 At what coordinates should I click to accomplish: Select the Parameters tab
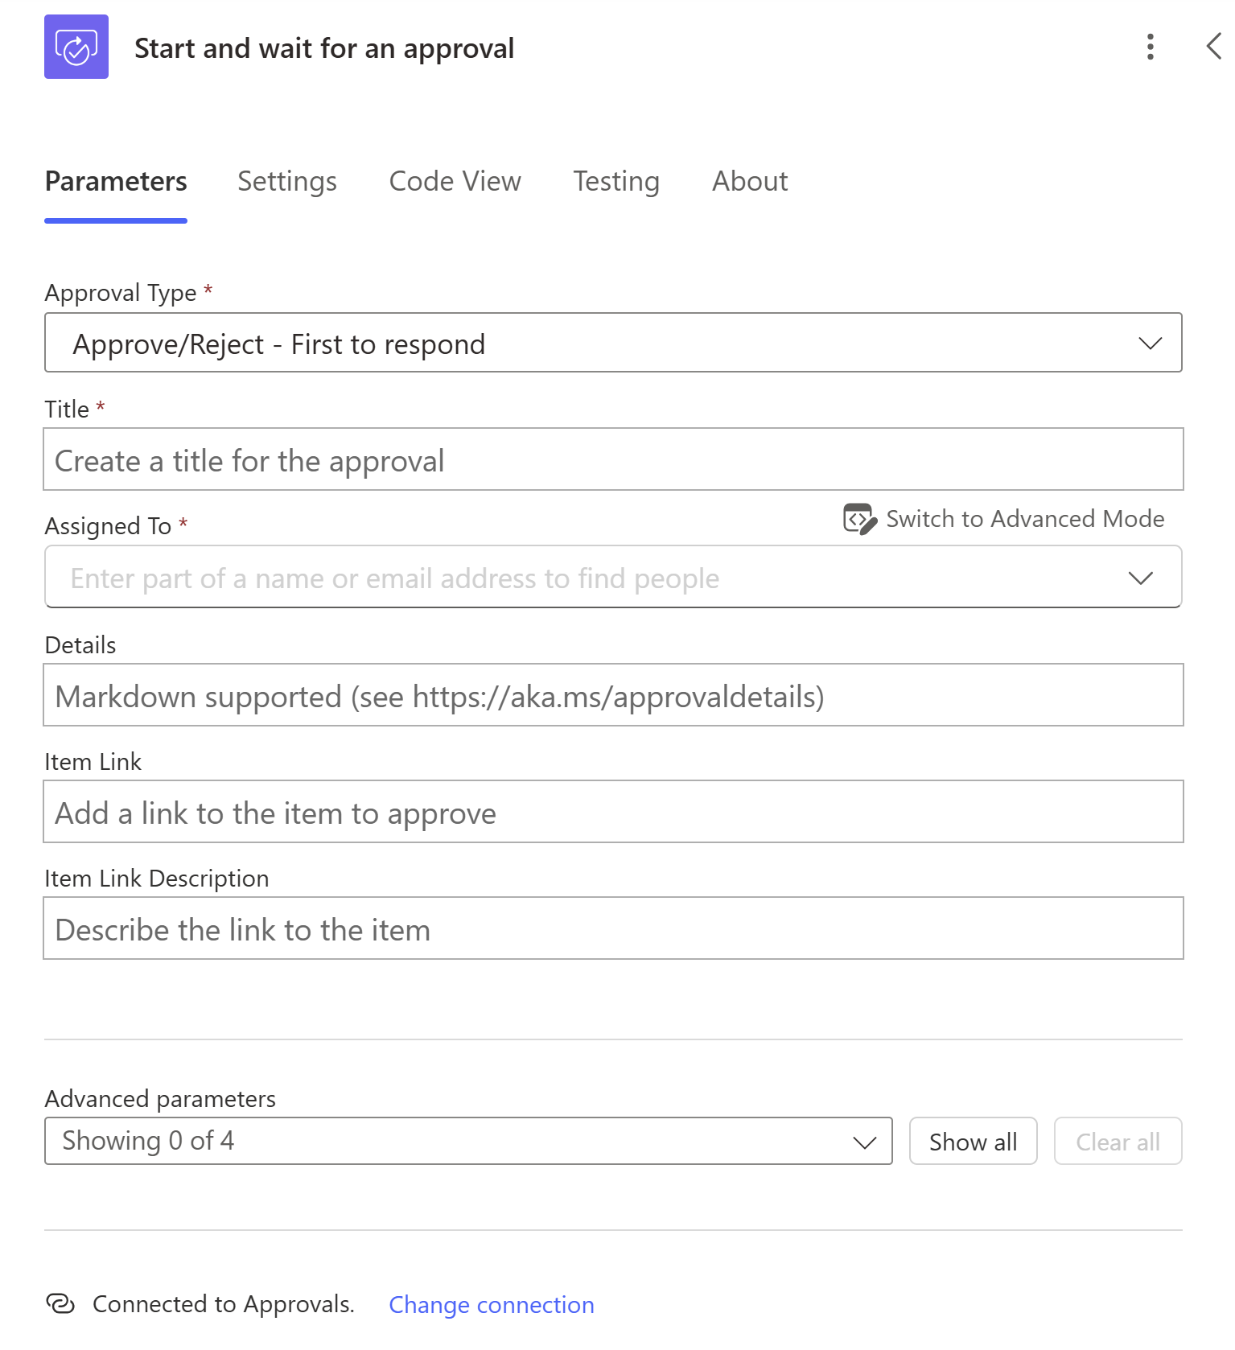click(116, 182)
